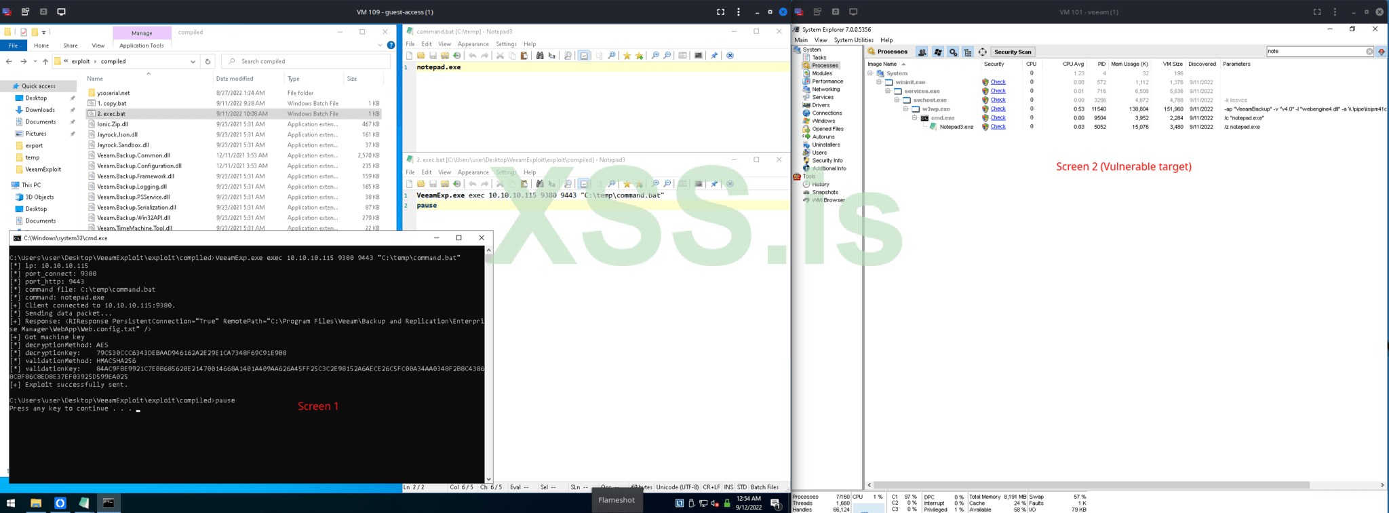Toggle word wrap in command.bat Notepad3 toolbar
Viewport: 1389px width, 513px height.
pos(584,56)
